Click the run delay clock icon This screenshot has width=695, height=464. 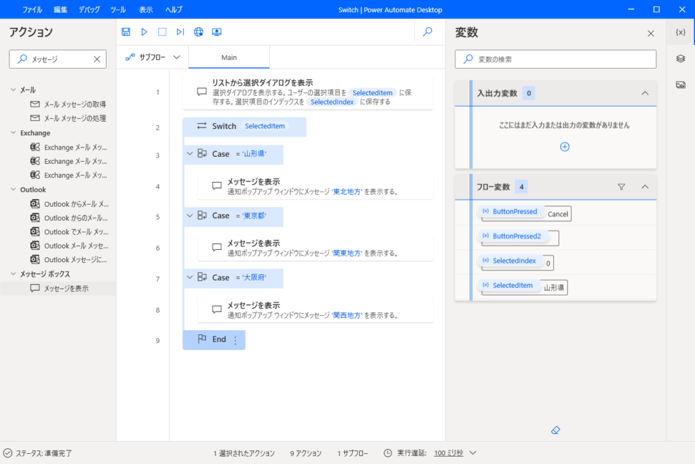point(388,453)
